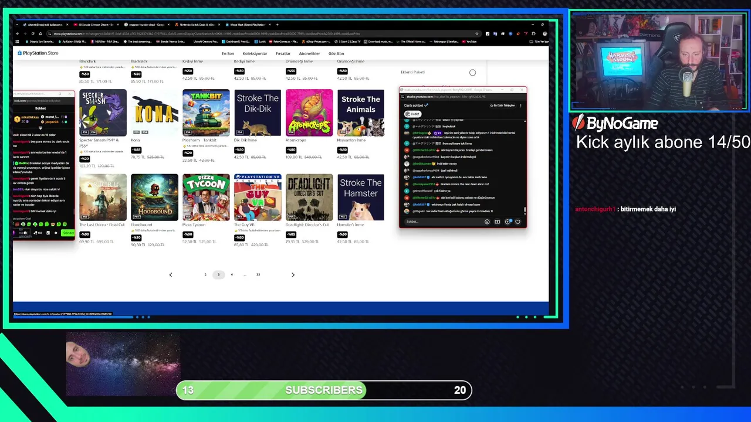
Task: Open the Fırsatlar store menu
Action: 283,53
